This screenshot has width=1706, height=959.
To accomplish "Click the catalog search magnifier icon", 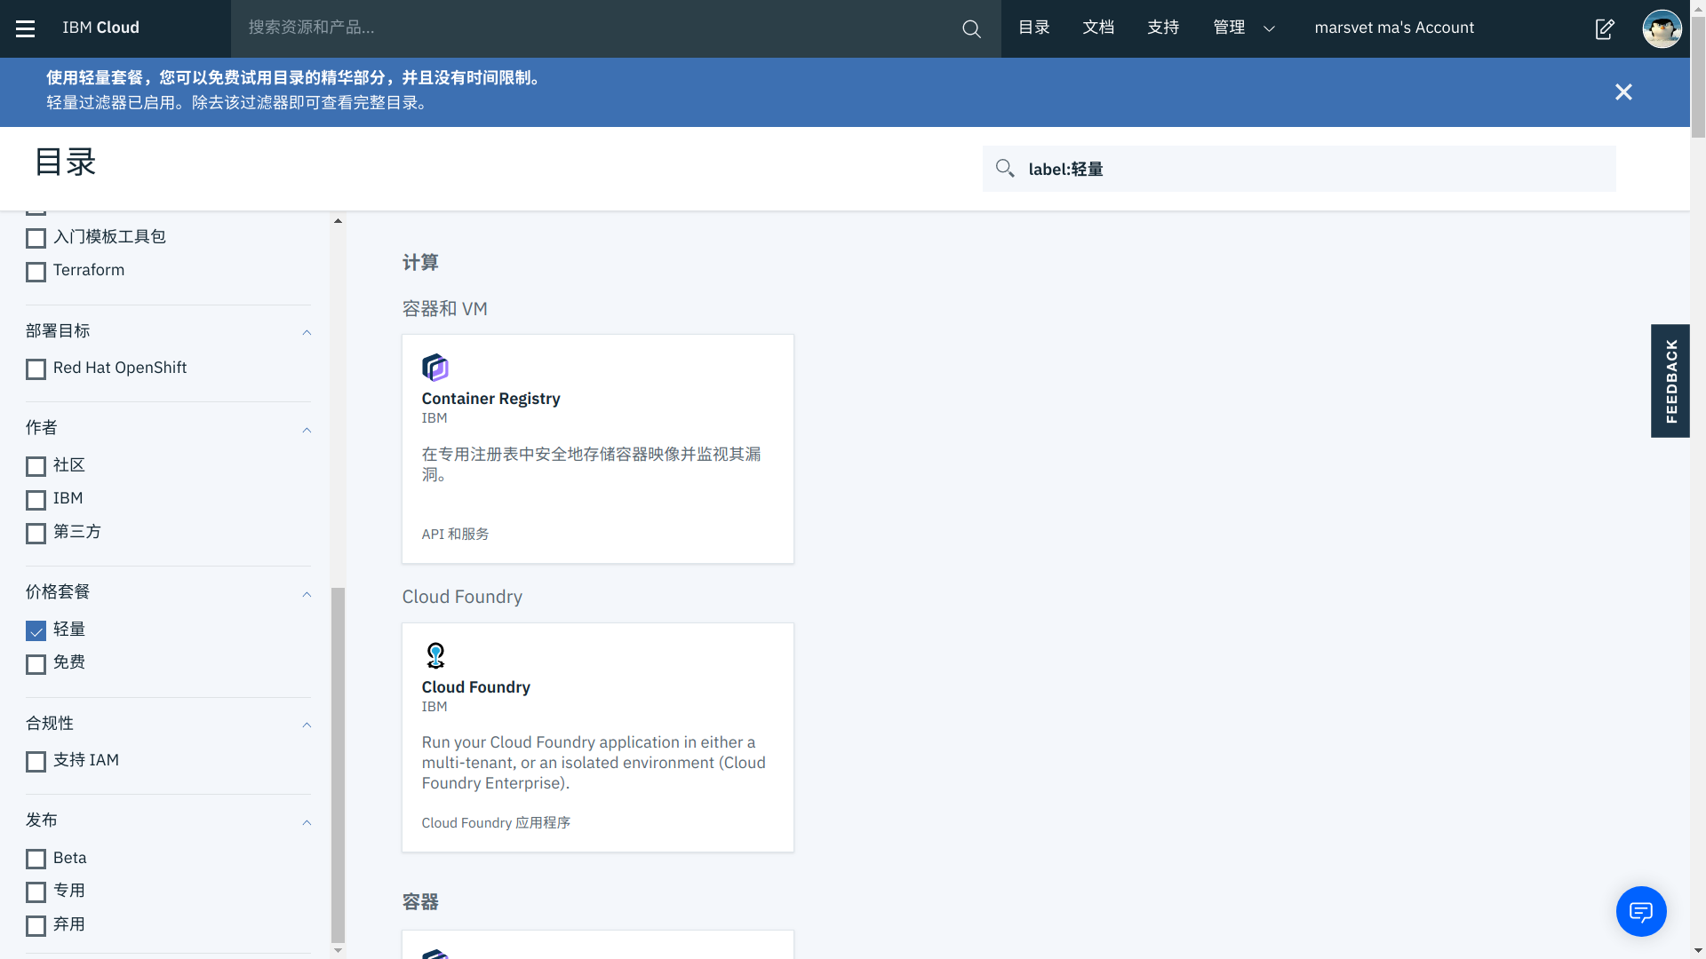I will (x=1004, y=169).
